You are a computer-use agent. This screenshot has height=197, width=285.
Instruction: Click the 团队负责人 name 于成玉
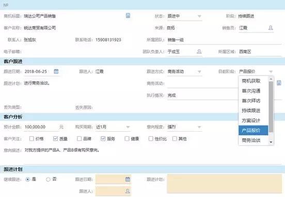[173, 52]
